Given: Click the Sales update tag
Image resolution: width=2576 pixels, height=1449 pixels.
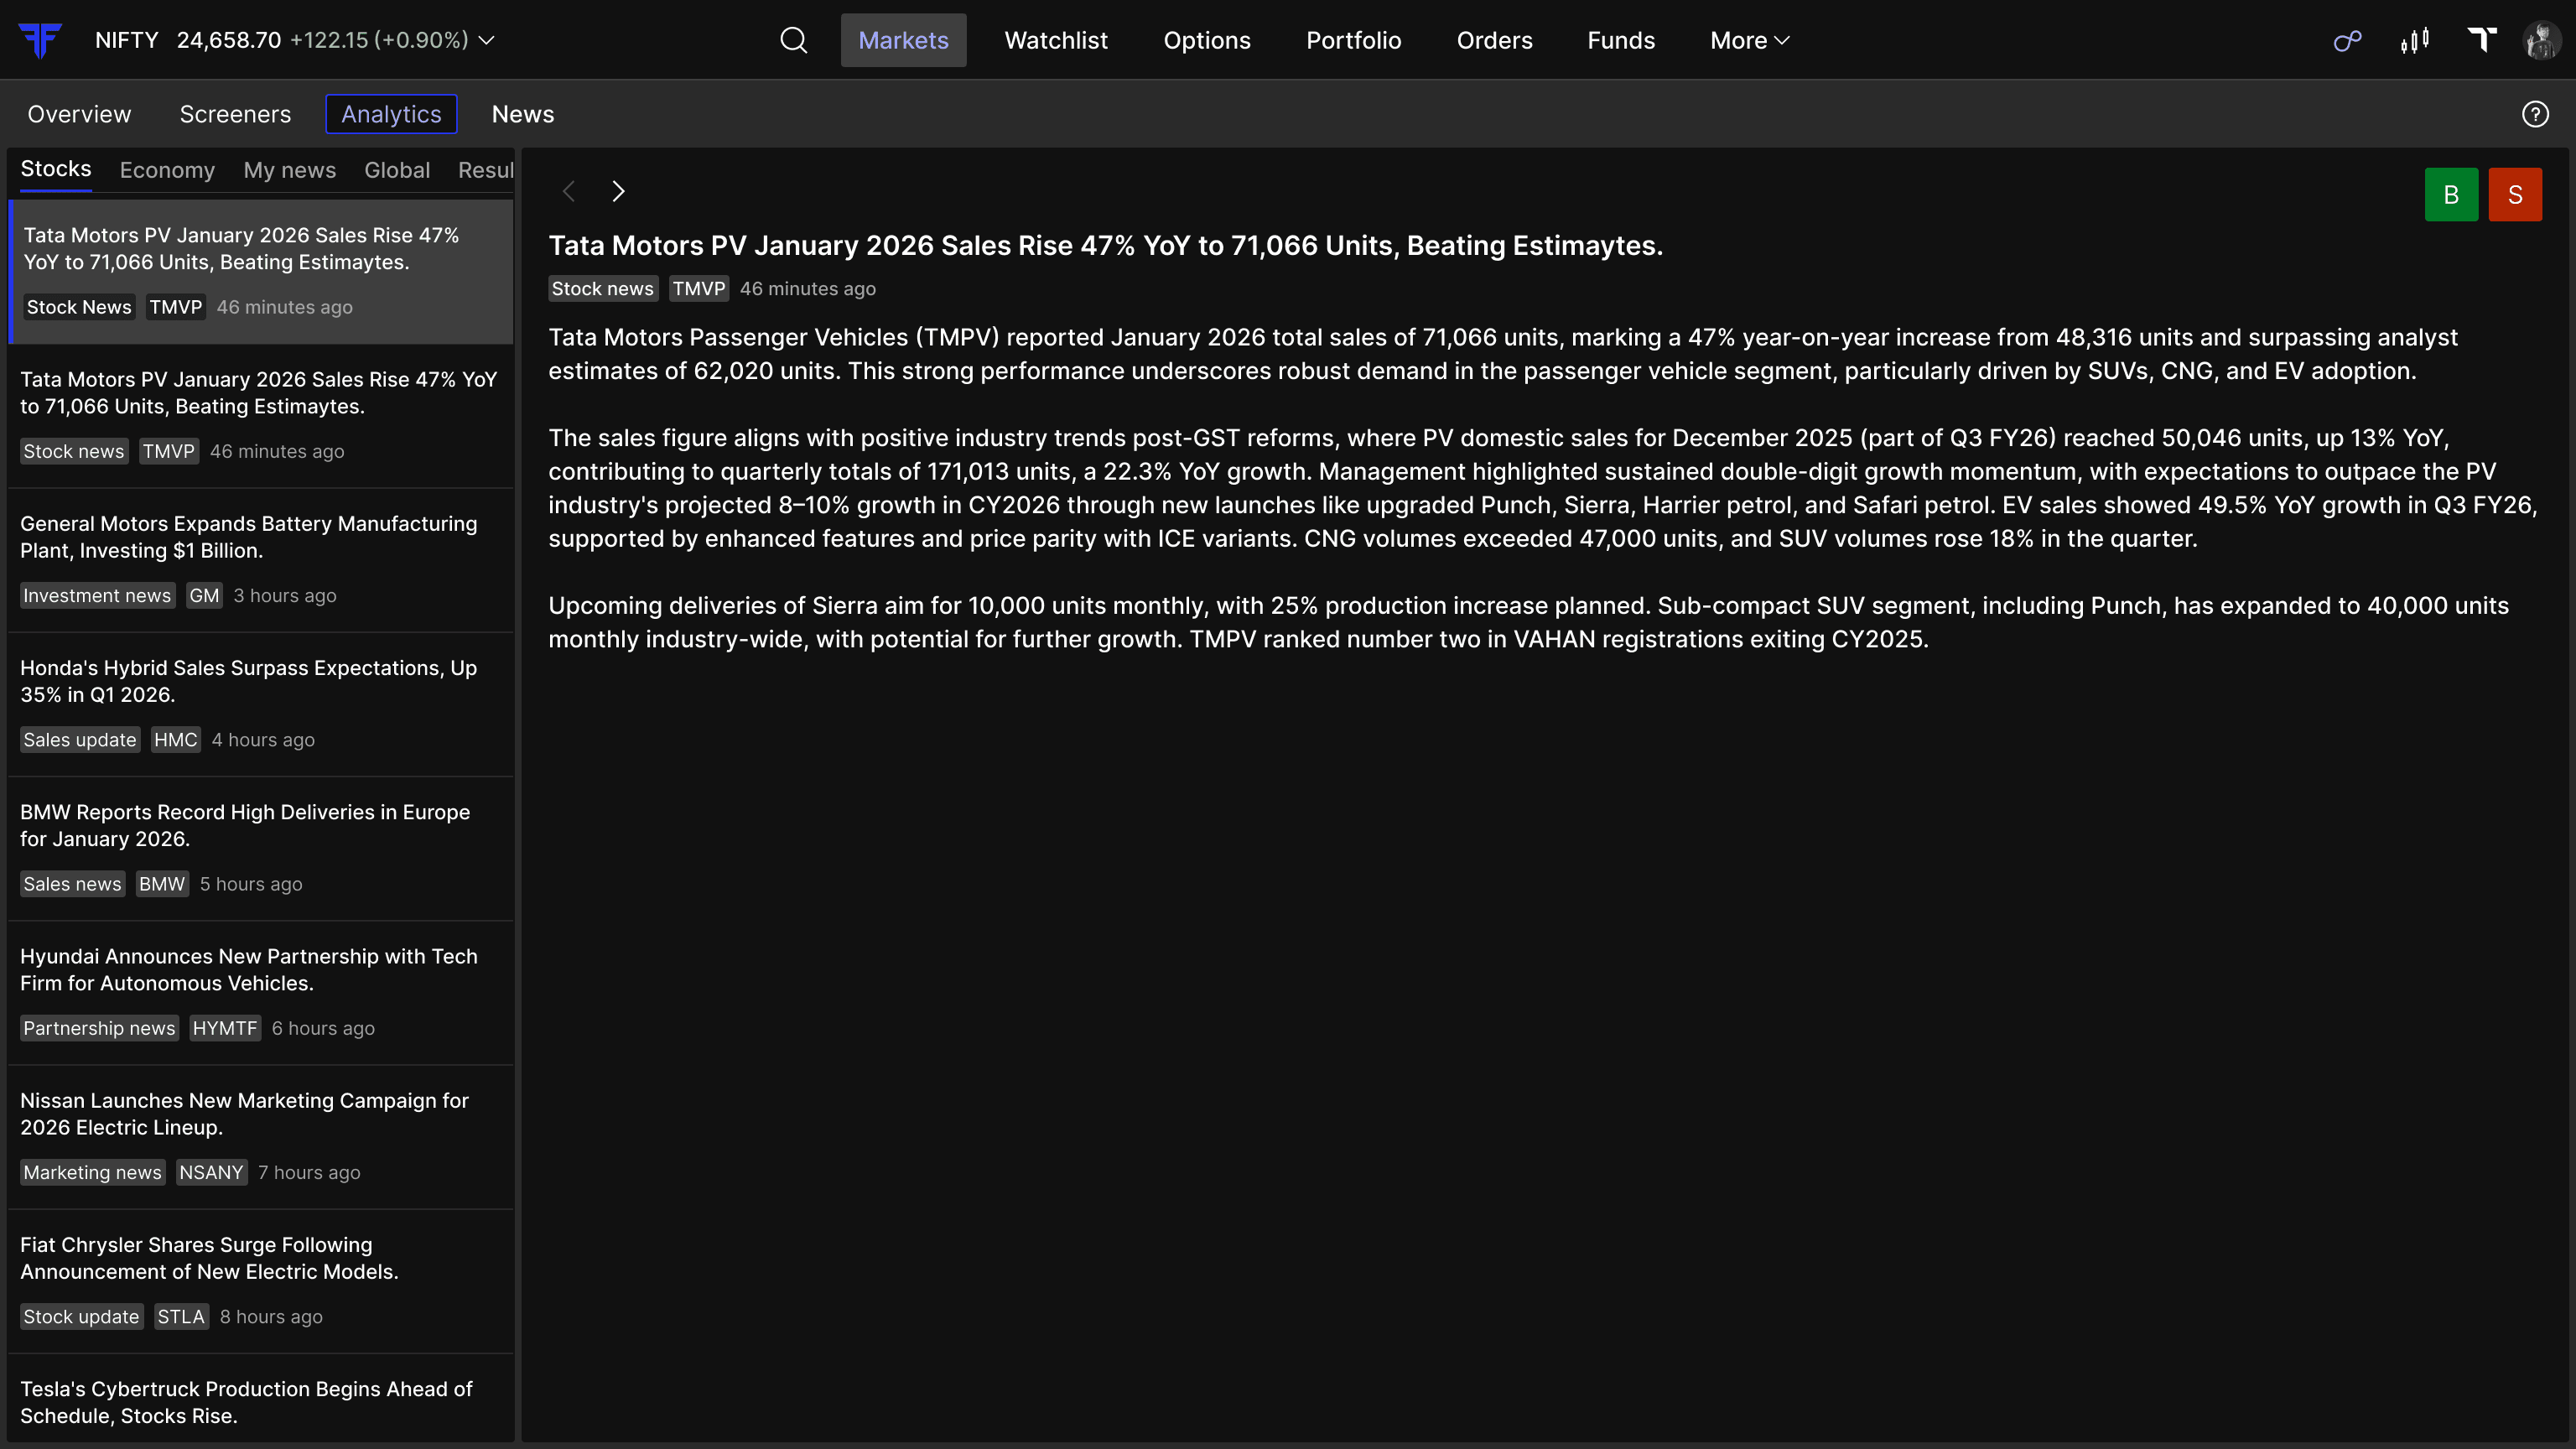Looking at the screenshot, I should coord(80,739).
